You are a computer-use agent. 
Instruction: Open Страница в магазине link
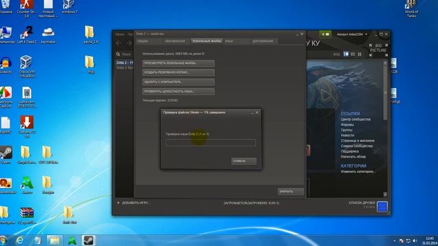[357, 141]
